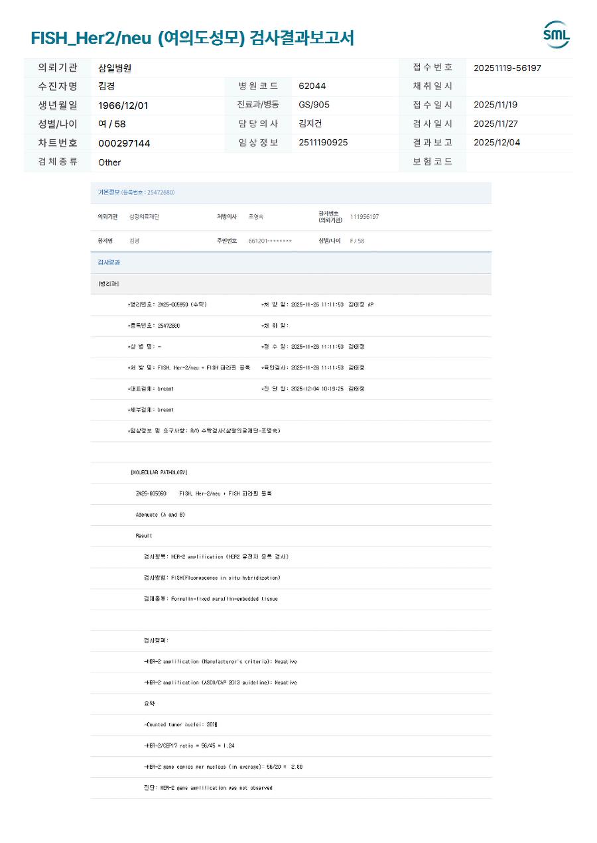The image size is (597, 843).
Task: Select the hospital name '삼일병원'
Action: [115, 68]
